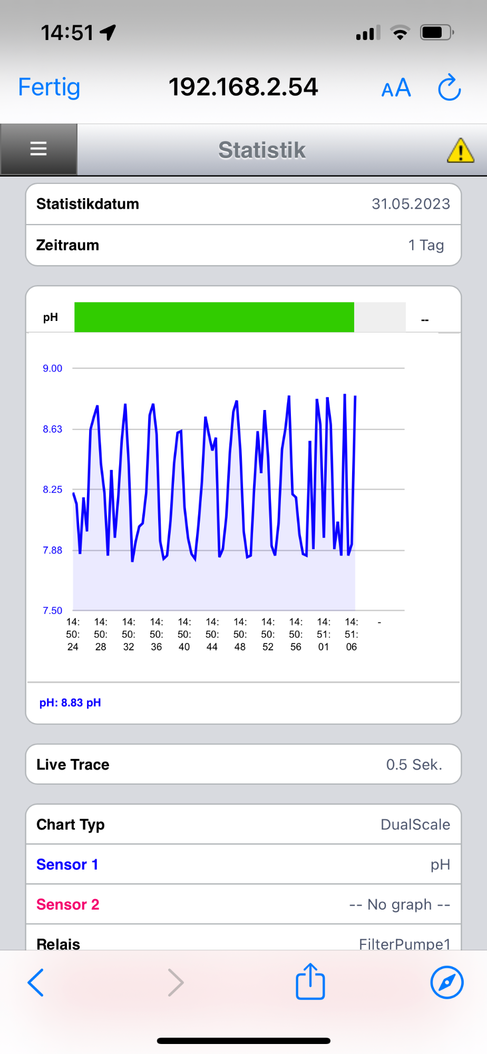
Task: Go back with the left chevron
Action: click(x=35, y=982)
